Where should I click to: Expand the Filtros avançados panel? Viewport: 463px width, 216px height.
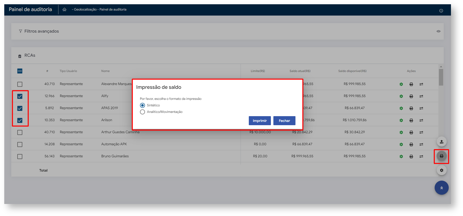41,31
